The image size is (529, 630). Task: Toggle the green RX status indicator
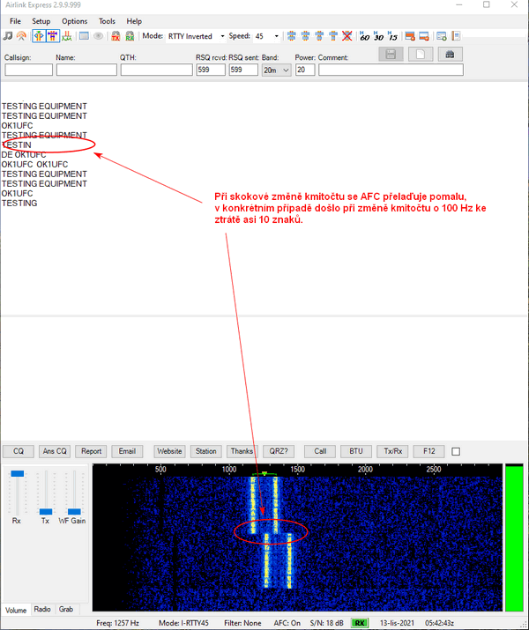(x=360, y=623)
